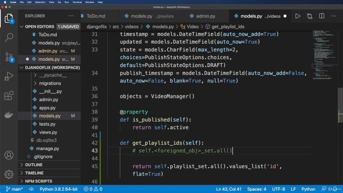Viewport: 343px width, 193px height.
Task: Click unsaved dot beside models.py in open editors
Action: (x=27, y=59)
